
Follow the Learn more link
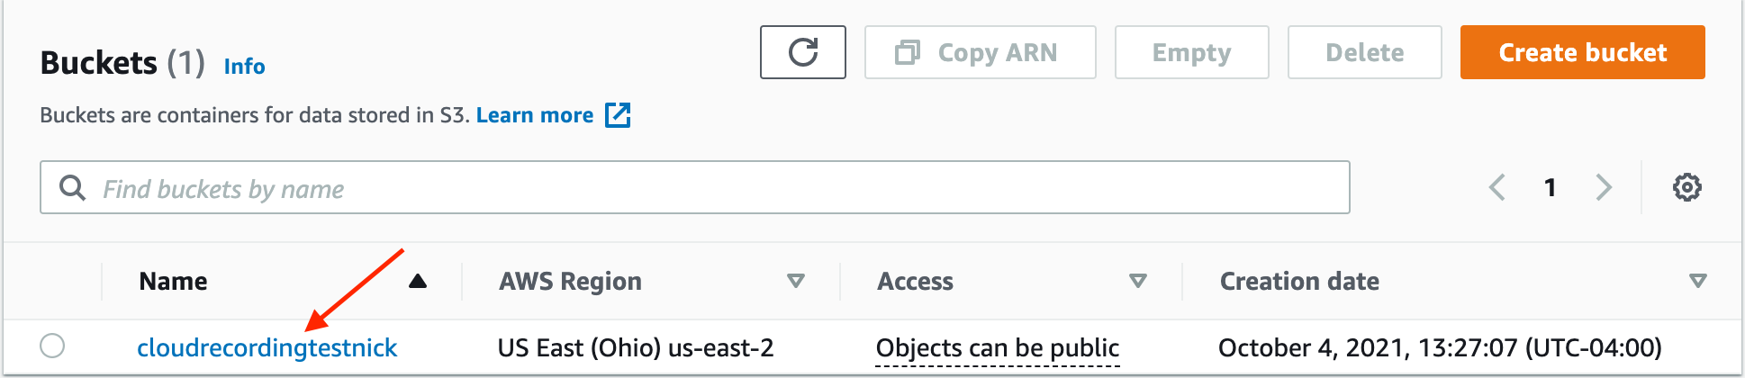[534, 115]
